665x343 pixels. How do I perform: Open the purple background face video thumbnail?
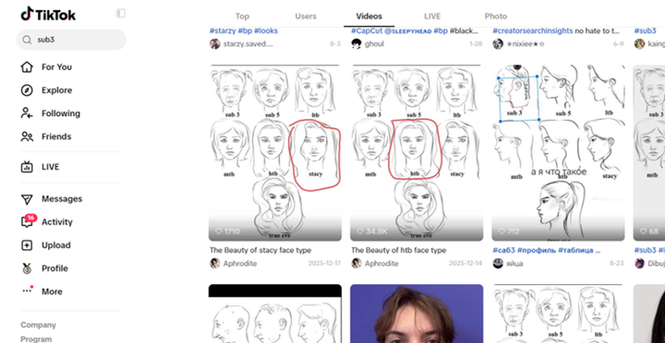(417, 313)
